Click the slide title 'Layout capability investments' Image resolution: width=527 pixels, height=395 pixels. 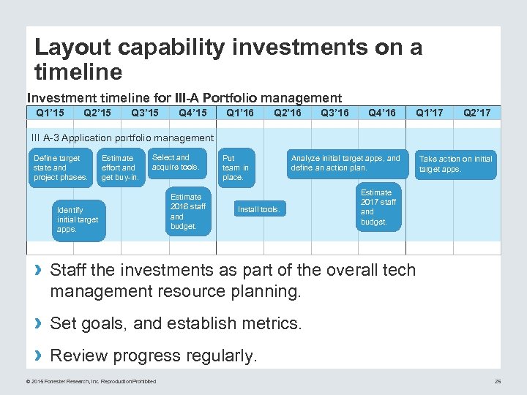tap(228, 59)
